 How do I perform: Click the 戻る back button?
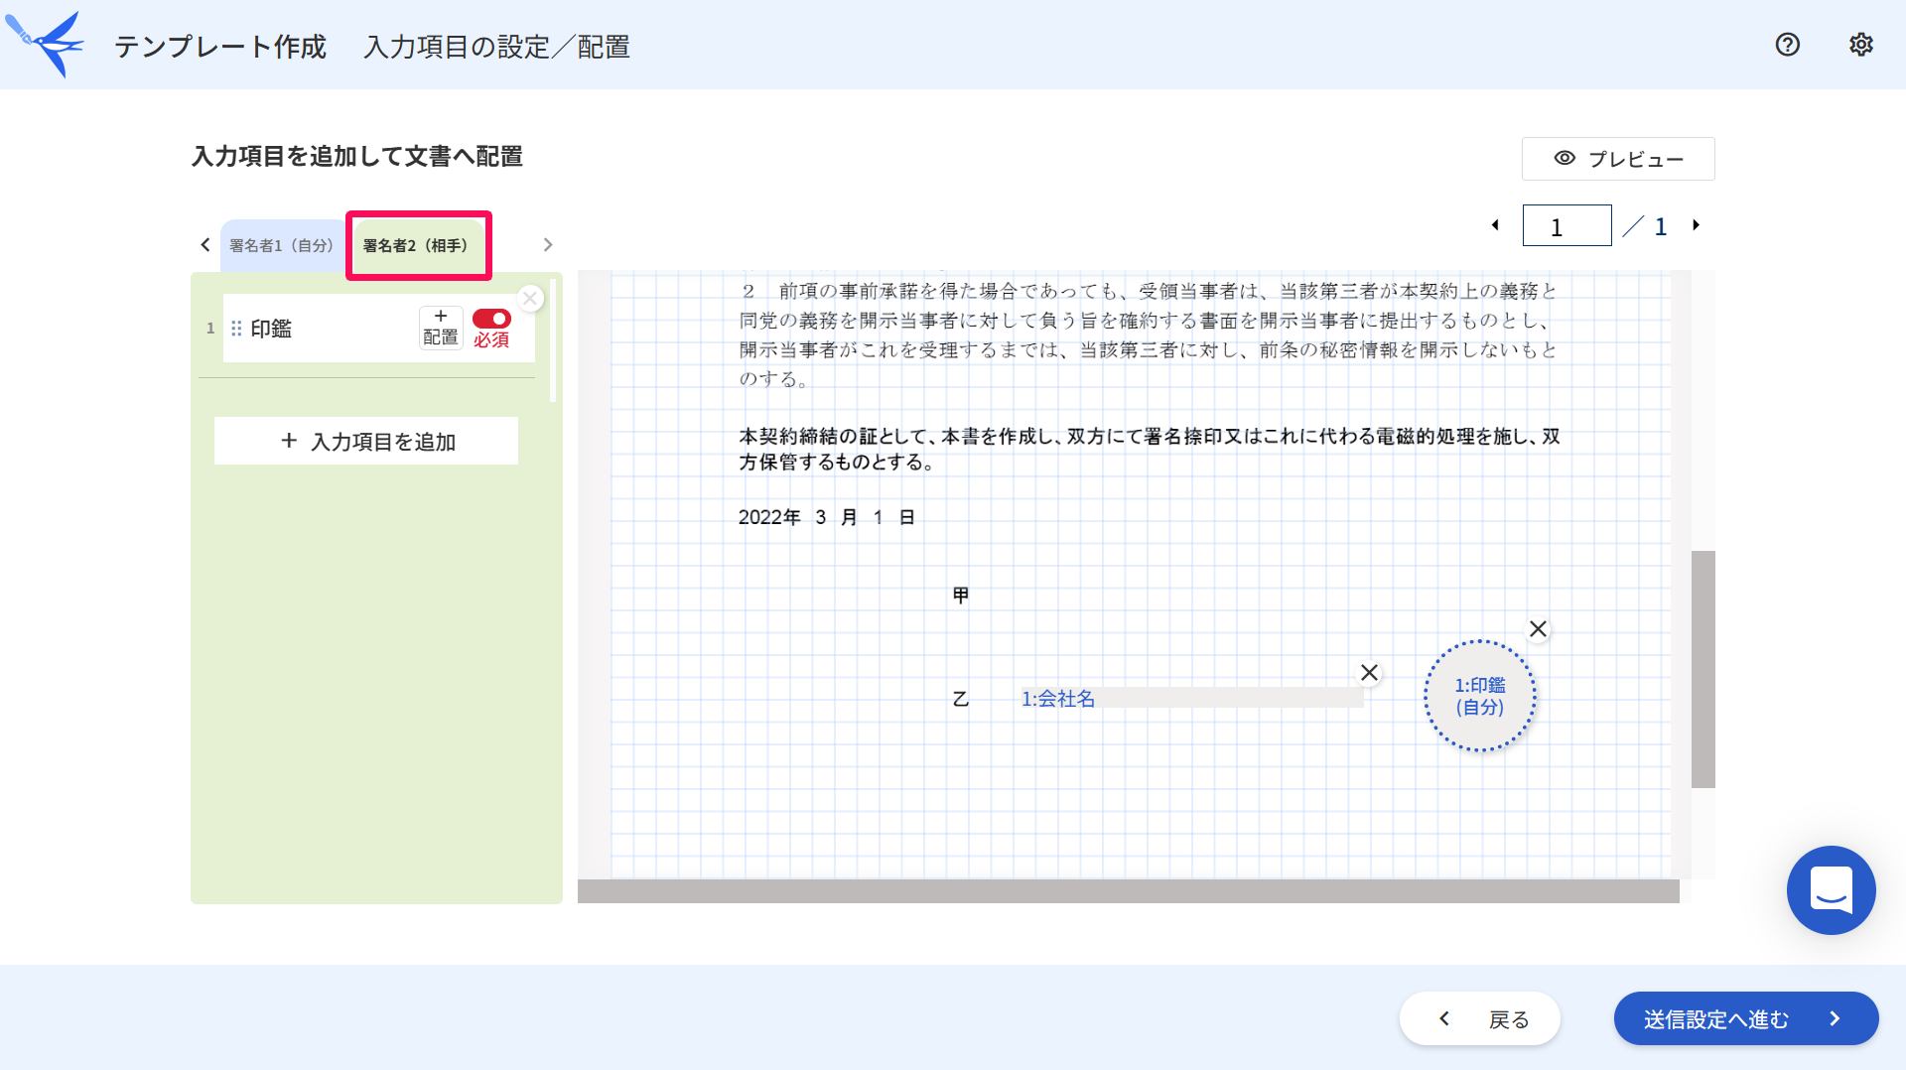[1480, 1018]
